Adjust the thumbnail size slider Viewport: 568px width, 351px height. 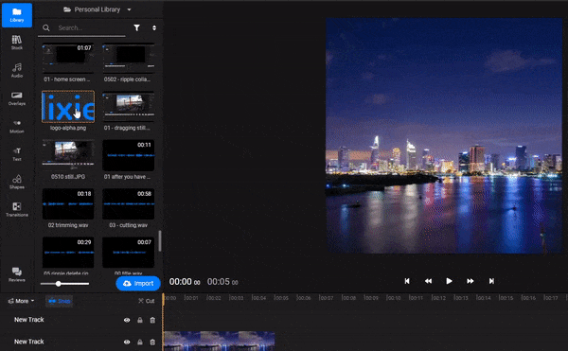click(x=64, y=284)
